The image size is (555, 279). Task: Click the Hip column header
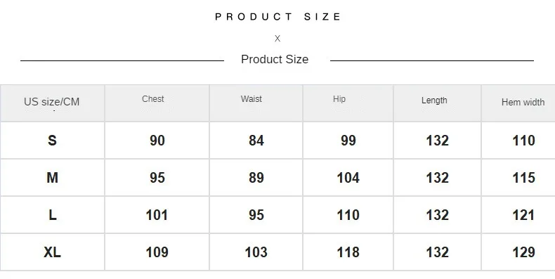(x=339, y=99)
